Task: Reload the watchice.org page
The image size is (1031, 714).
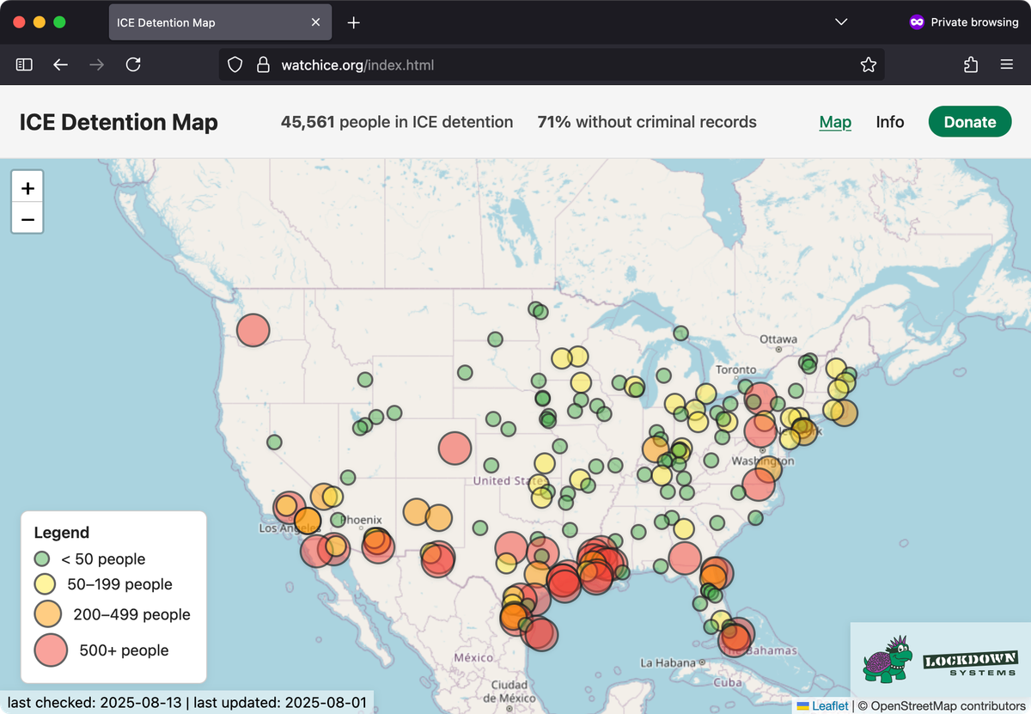Action: coord(133,64)
